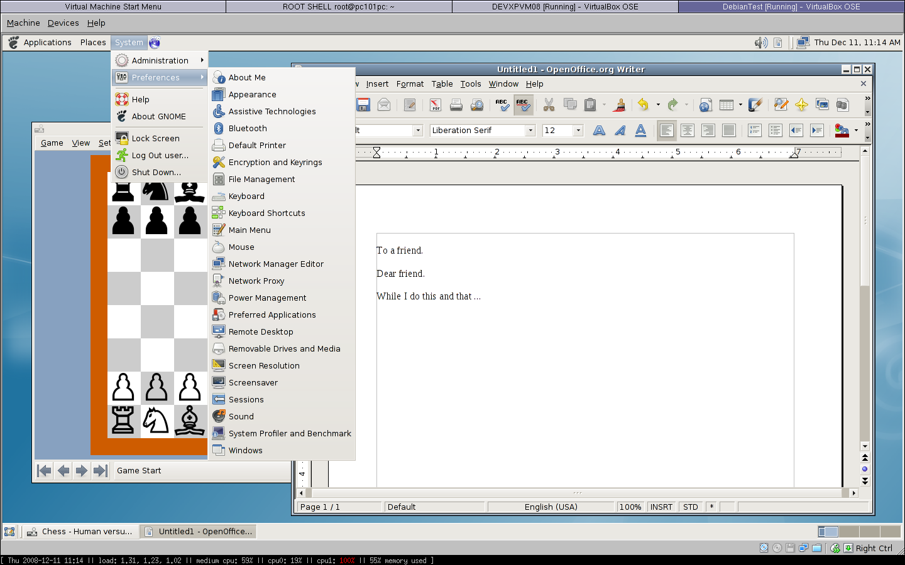Open Network Proxy preferences
905x565 pixels.
282,281
